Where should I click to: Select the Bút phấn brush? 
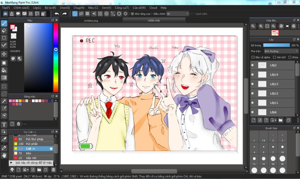(33, 144)
